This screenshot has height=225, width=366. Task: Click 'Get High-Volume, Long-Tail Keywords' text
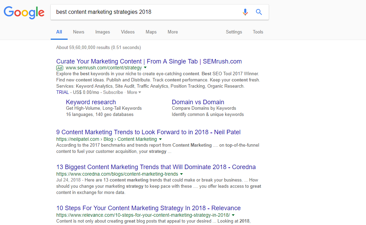[x=104, y=108]
